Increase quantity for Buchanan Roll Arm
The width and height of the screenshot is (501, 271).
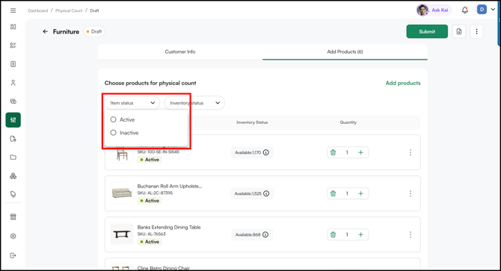tap(360, 193)
